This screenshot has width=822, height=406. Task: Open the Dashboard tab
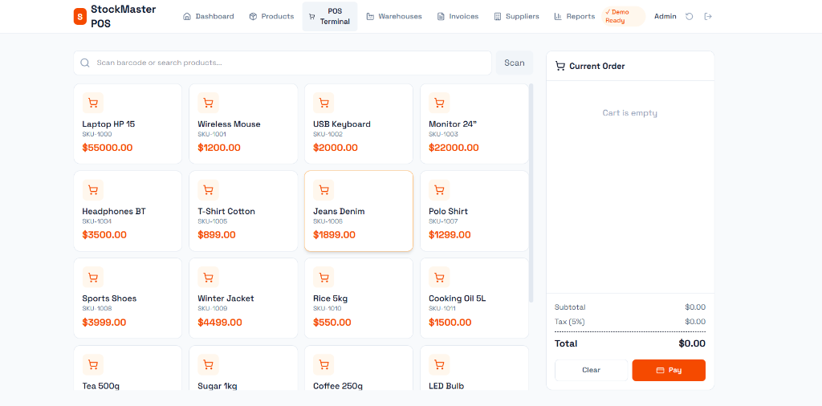point(209,16)
